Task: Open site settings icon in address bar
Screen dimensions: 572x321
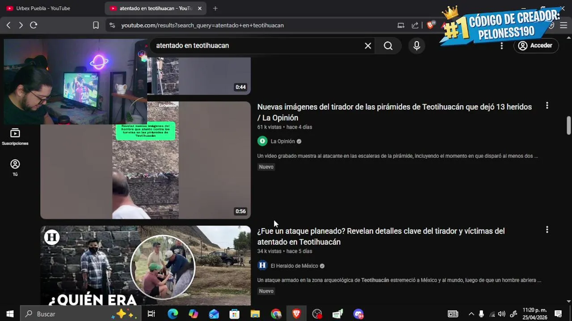Action: [x=112, y=25]
